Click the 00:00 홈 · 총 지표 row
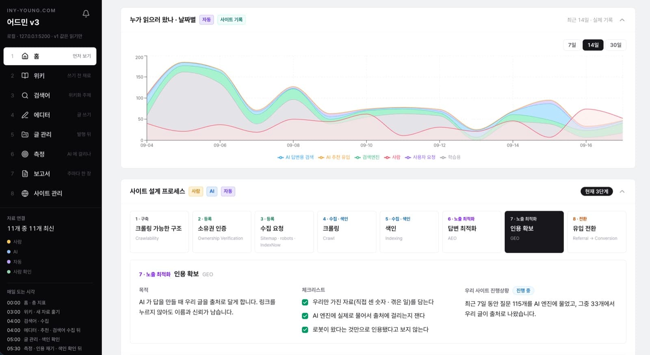The height and width of the screenshot is (355, 650). coord(26,303)
